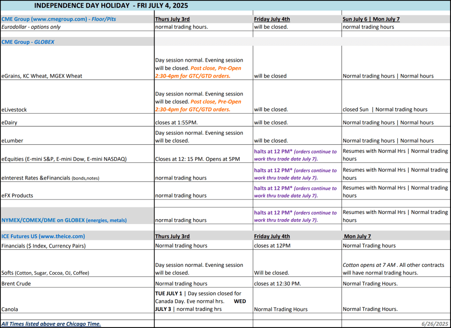Click eDairy 'Normal trading hours | Normal hours' cell
451x328 pixels.
pyautogui.click(x=388, y=122)
